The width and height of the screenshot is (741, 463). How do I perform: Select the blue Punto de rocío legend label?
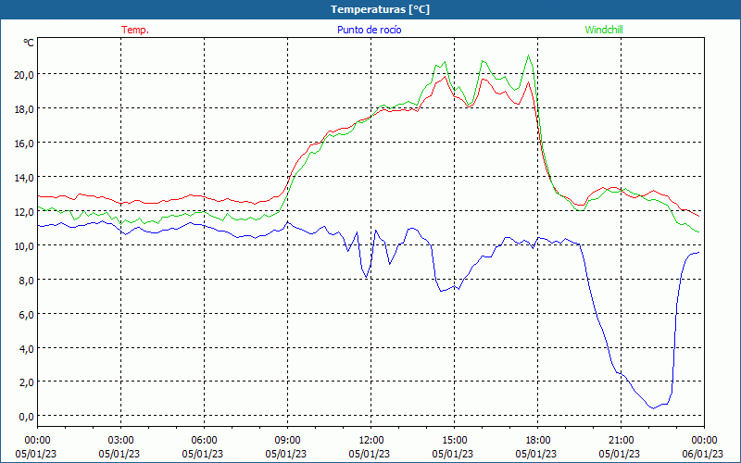(369, 30)
